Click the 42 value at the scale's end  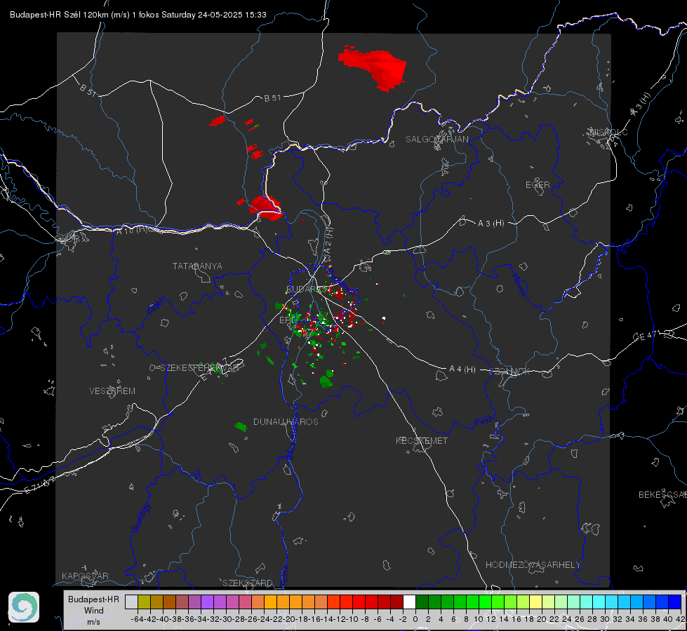pyautogui.click(x=680, y=619)
